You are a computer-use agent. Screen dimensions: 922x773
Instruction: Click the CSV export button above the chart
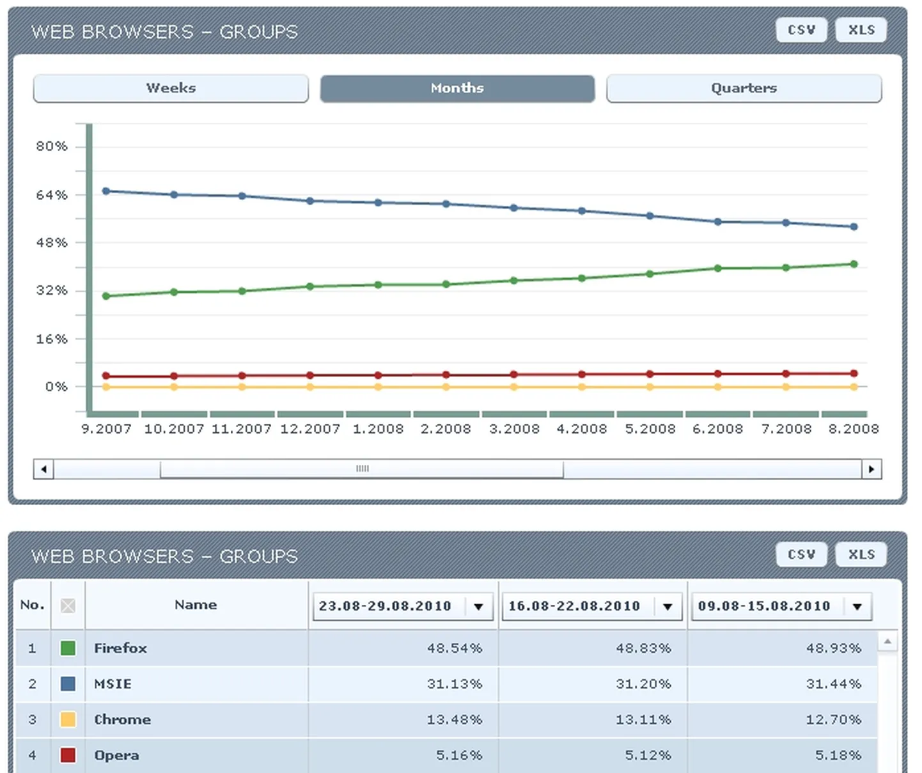[x=801, y=30]
